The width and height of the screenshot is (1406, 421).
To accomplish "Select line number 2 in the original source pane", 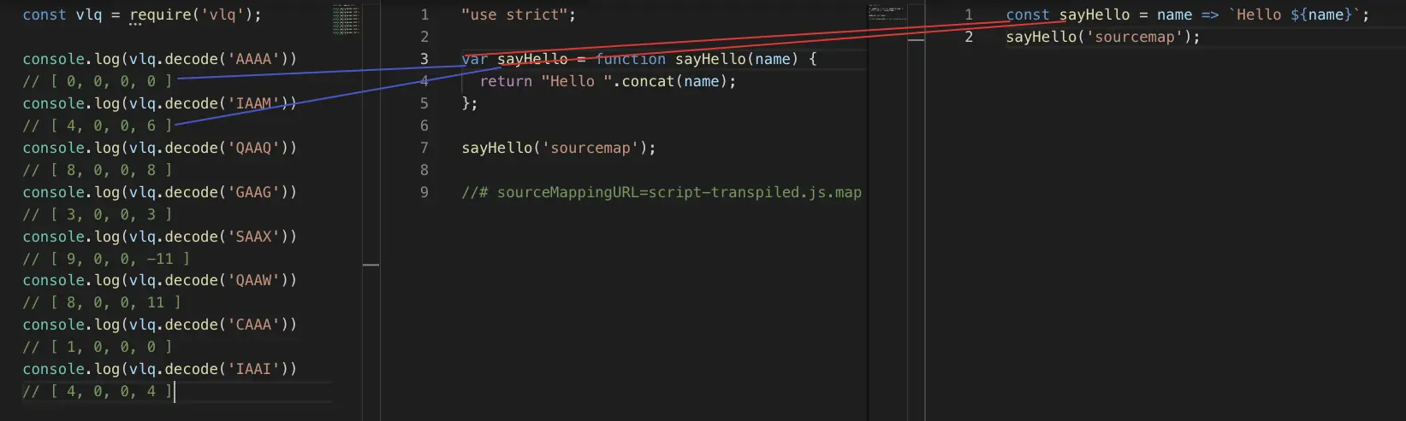I will pos(969,37).
